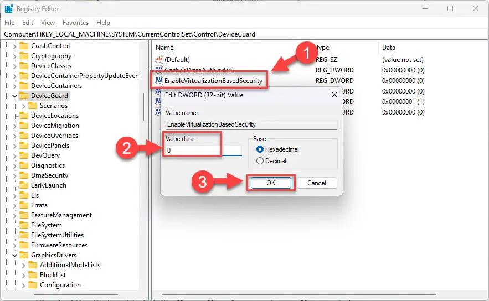Select the DeviceContainerPropertyUpdateEven tree key
Screen dimensions: 489x301
[x=85, y=76]
